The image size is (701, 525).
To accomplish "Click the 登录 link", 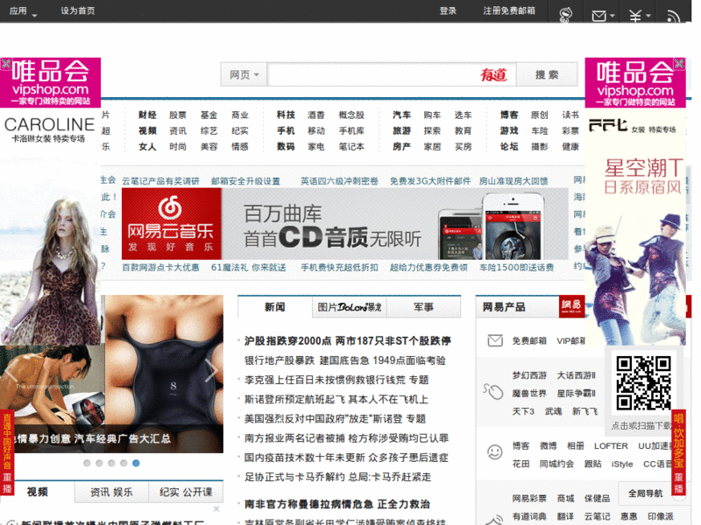I will [448, 11].
